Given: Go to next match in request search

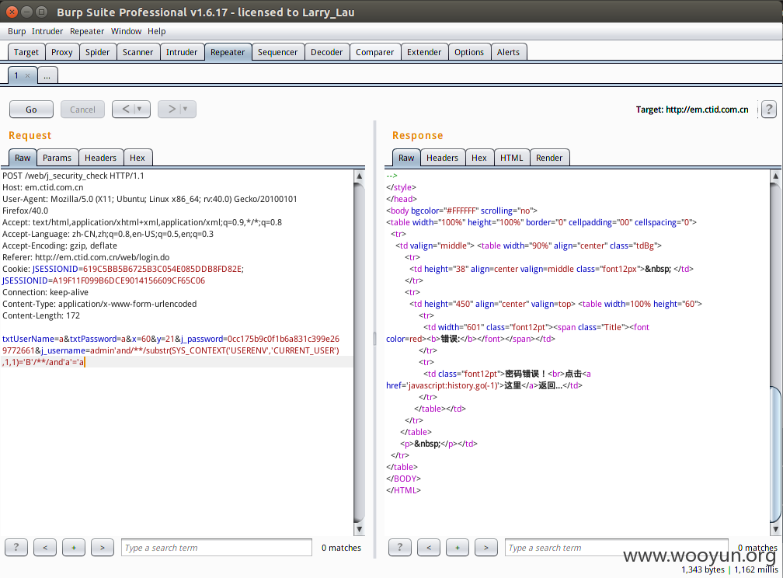Looking at the screenshot, I should [x=103, y=547].
